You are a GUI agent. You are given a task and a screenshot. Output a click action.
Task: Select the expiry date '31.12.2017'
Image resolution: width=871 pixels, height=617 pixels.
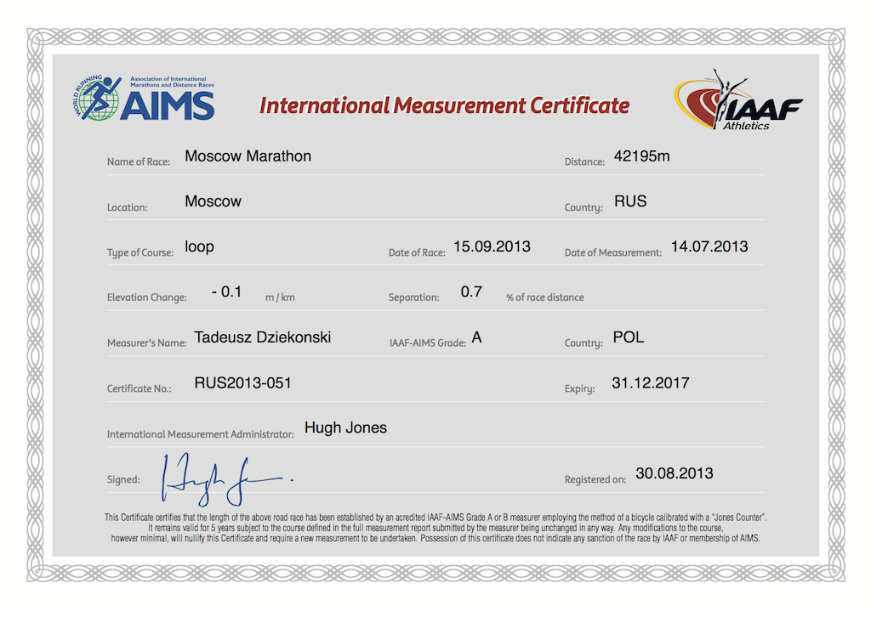pos(651,382)
